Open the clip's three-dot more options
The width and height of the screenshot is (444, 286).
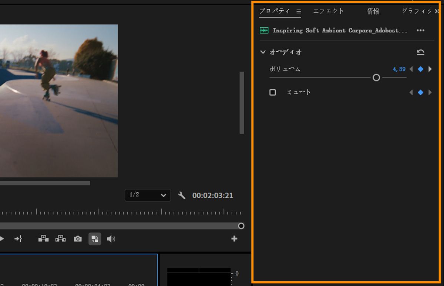420,31
